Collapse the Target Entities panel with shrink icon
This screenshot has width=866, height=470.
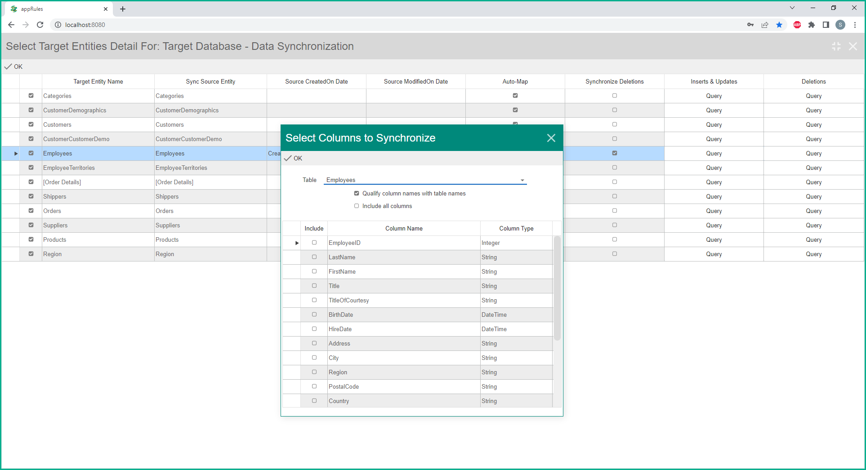836,46
